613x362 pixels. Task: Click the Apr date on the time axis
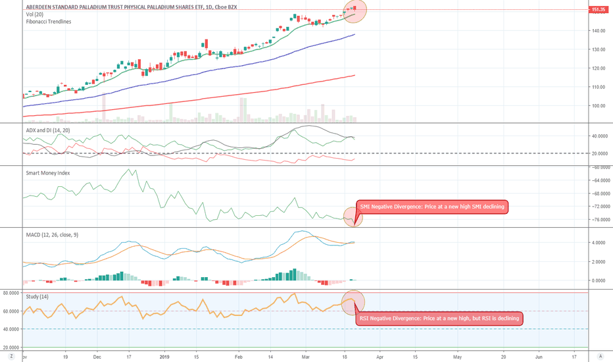point(380,357)
